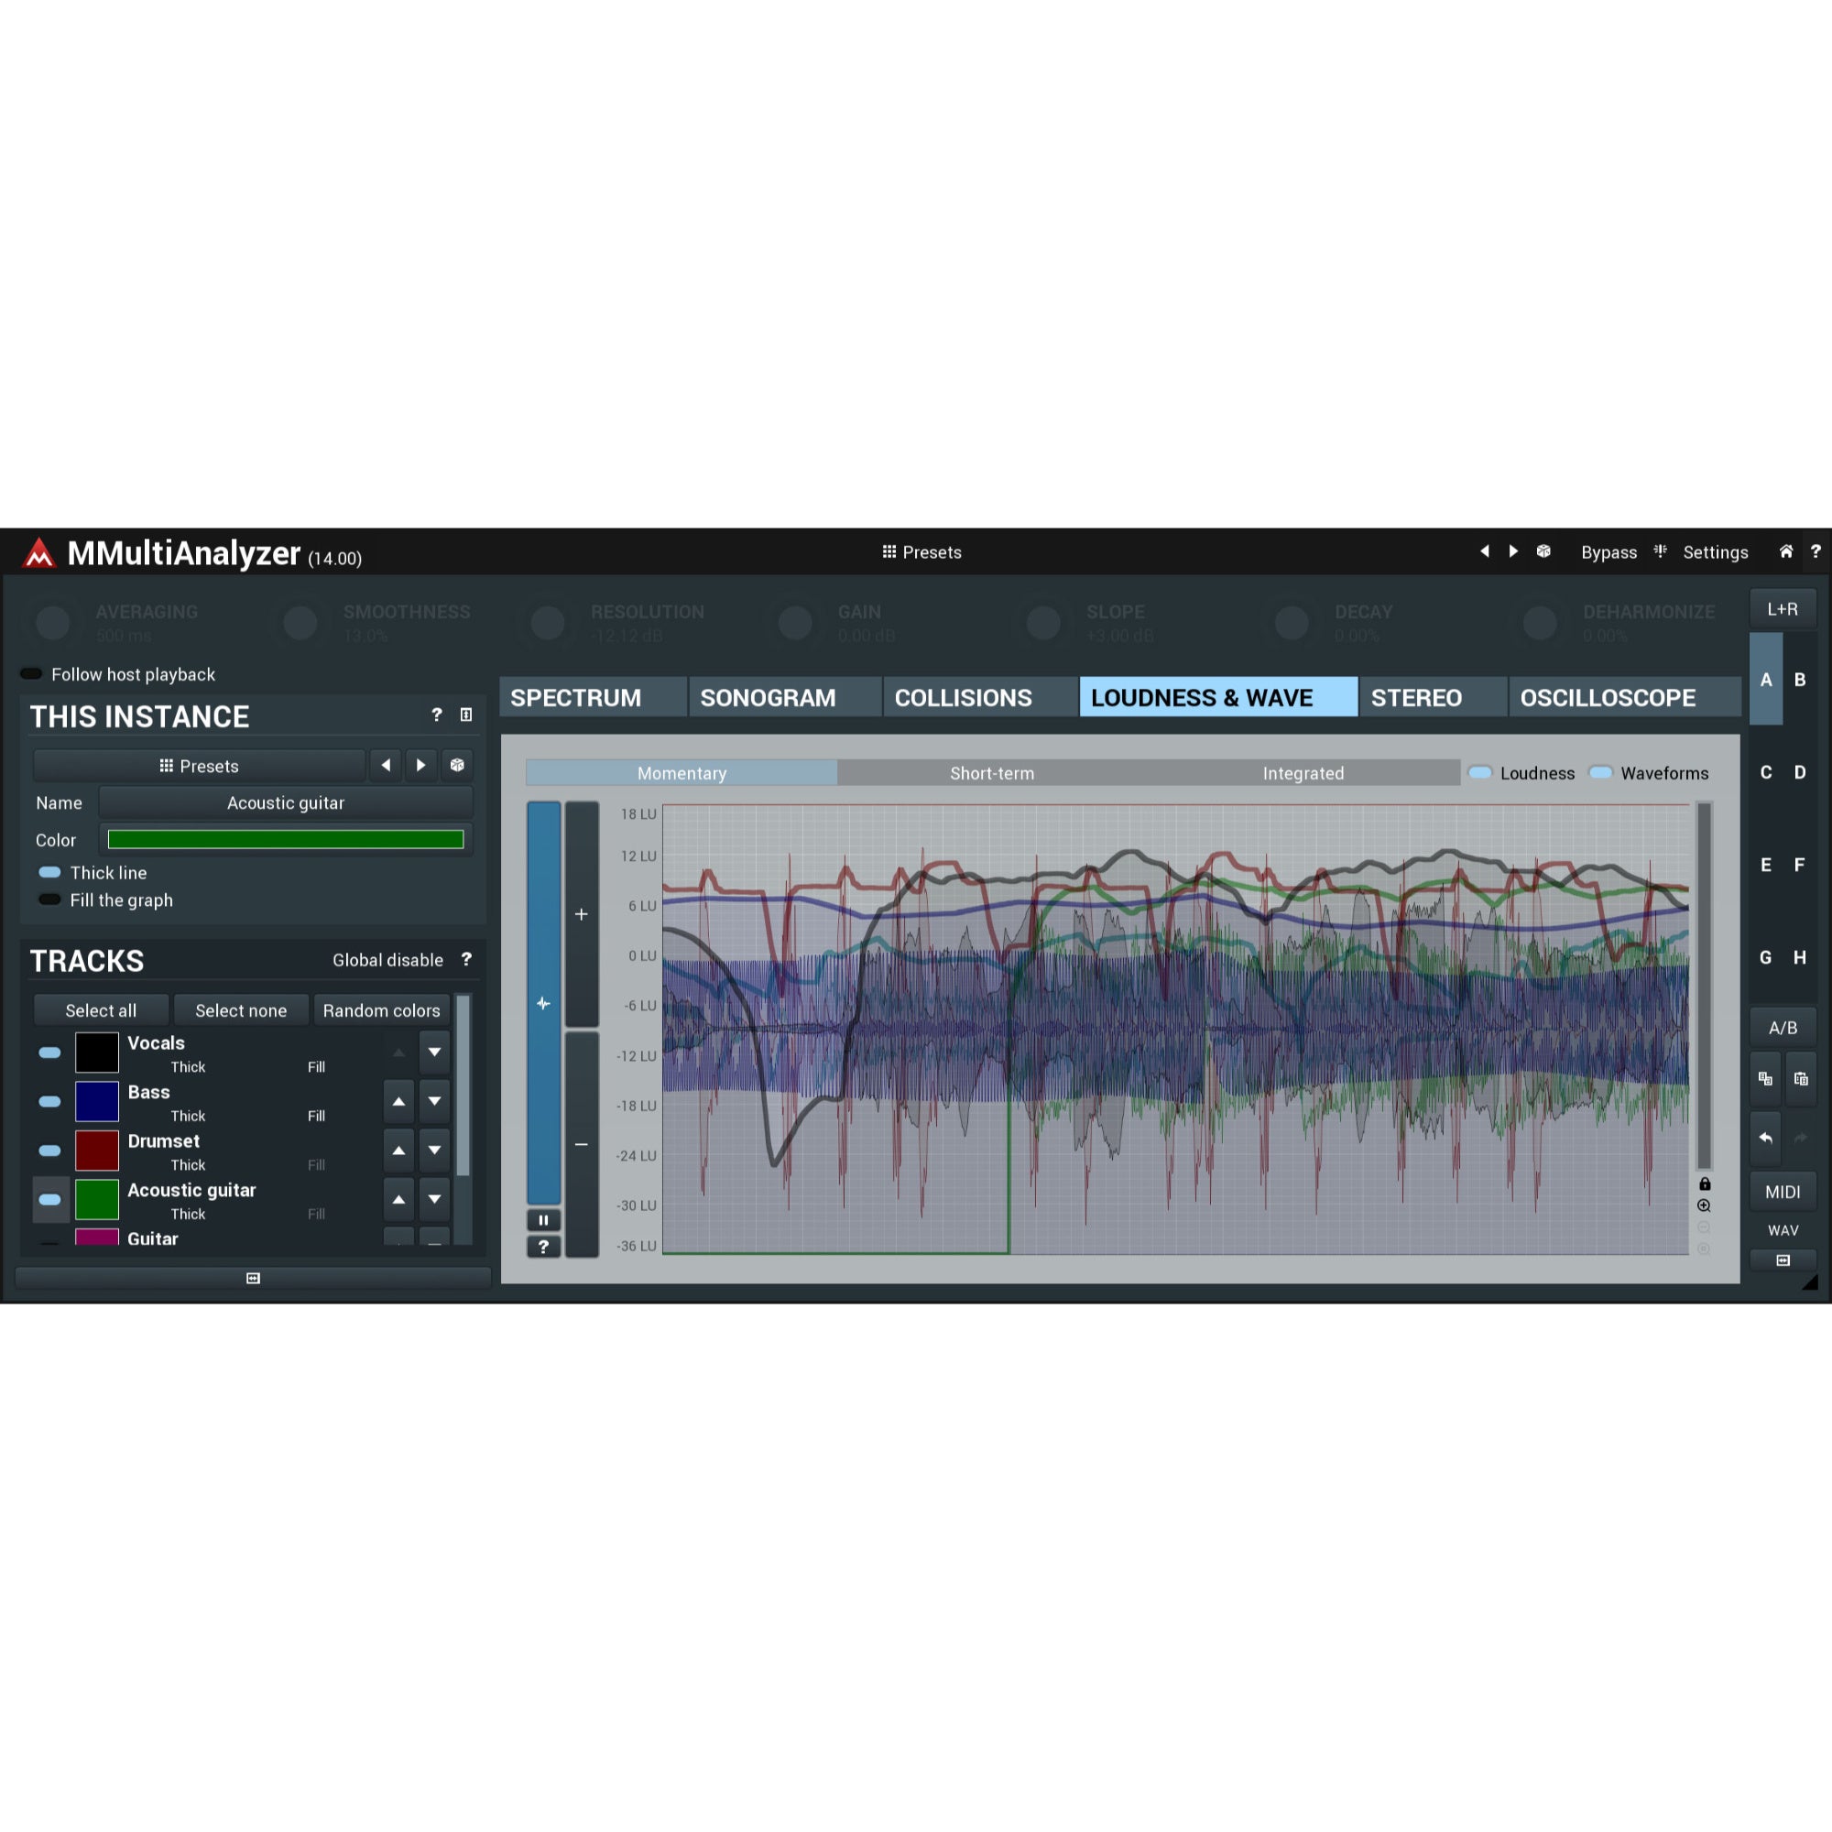Open the top-right help question mark
The width and height of the screenshot is (1832, 1832).
pyautogui.click(x=1815, y=551)
